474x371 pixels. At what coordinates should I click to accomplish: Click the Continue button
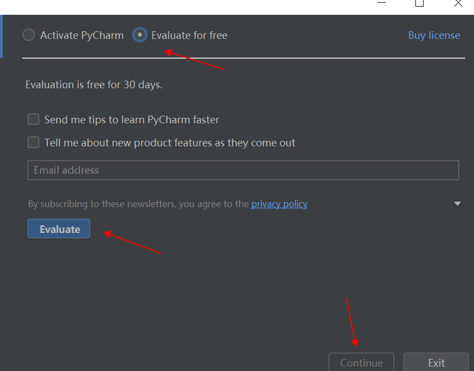point(361,362)
